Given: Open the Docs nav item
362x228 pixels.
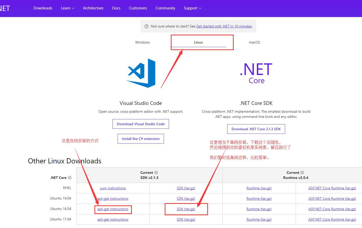Looking at the screenshot, I should (x=116, y=8).
